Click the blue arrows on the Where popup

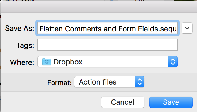point(173,62)
